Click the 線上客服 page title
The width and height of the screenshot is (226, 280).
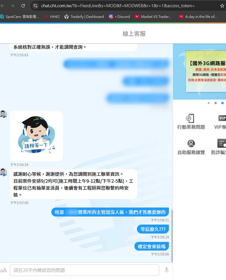[x=134, y=34]
